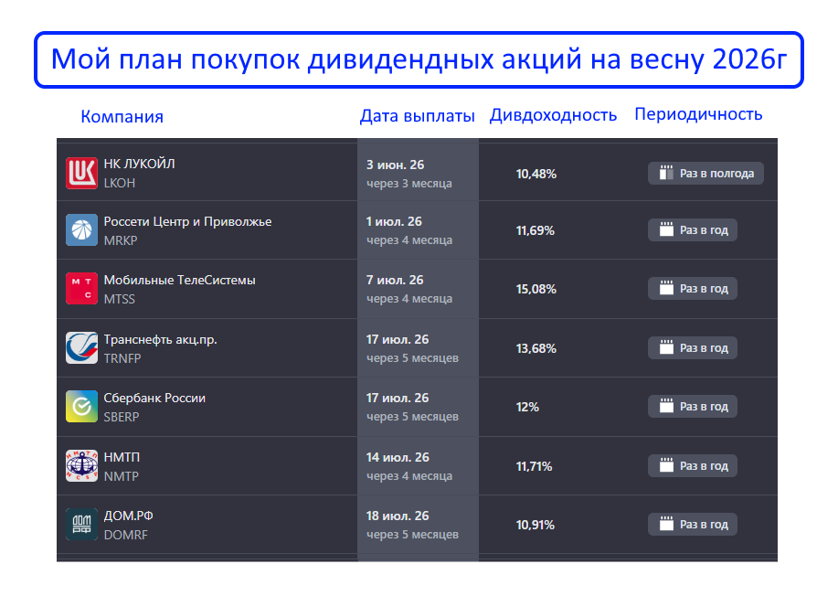Click the Раз в год badge in MTSS row
This screenshot has height=596, width=838.
pos(693,289)
